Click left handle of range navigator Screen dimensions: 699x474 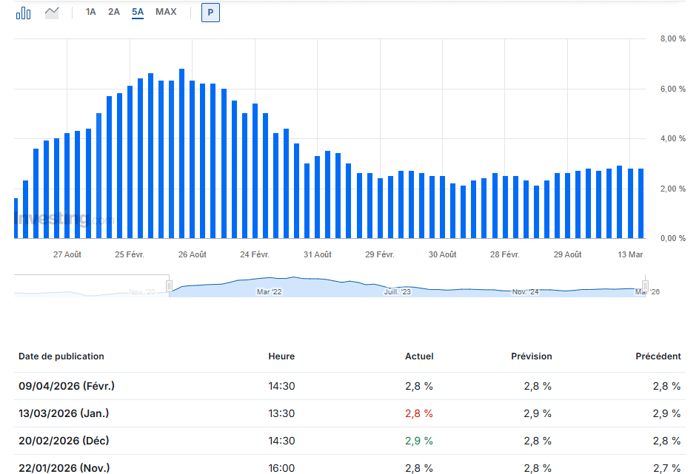169,285
